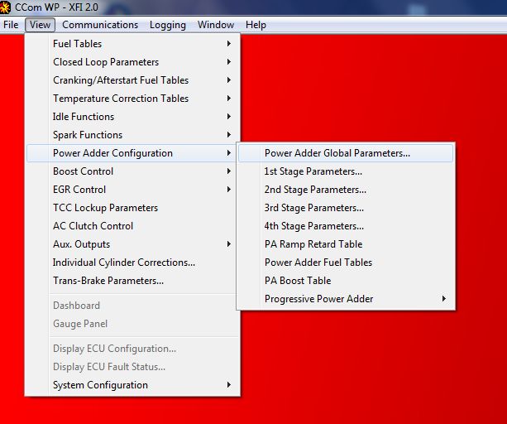Select TCC Lockup Parameters
Screen dimensions: 507x424
tap(132, 208)
